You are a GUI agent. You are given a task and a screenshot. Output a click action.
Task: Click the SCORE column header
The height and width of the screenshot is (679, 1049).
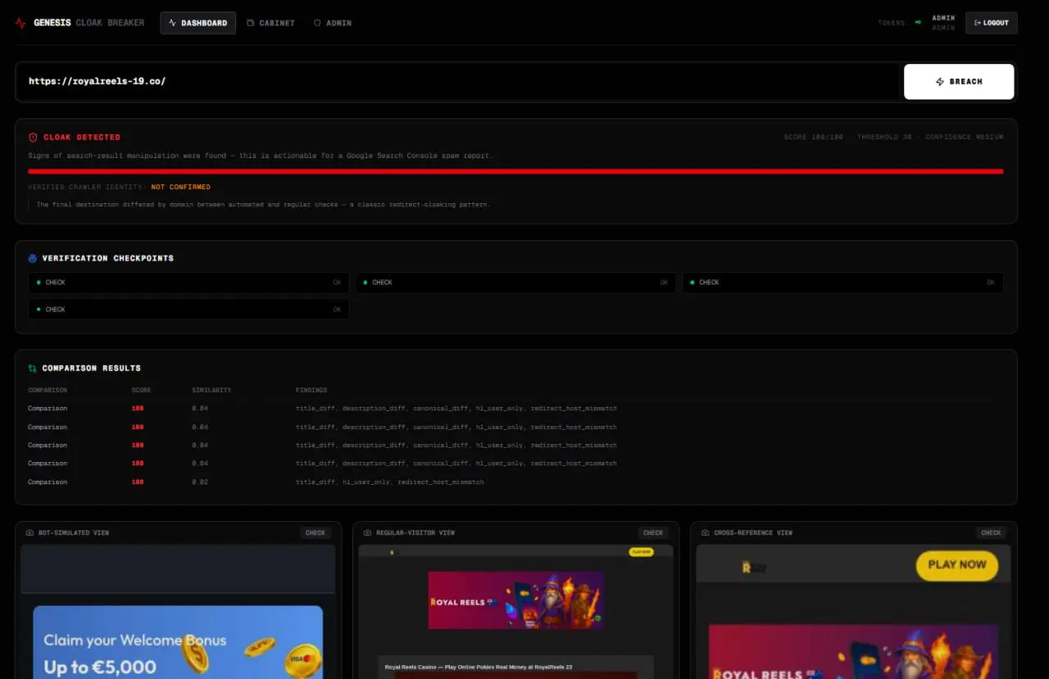click(141, 391)
